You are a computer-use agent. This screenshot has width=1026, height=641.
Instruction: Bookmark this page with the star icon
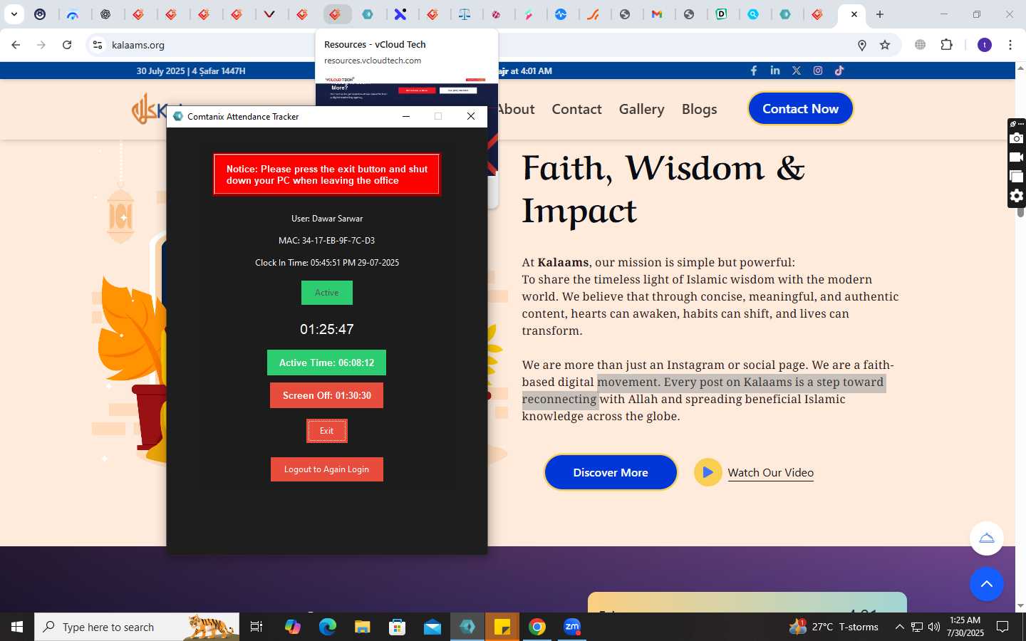tap(885, 45)
